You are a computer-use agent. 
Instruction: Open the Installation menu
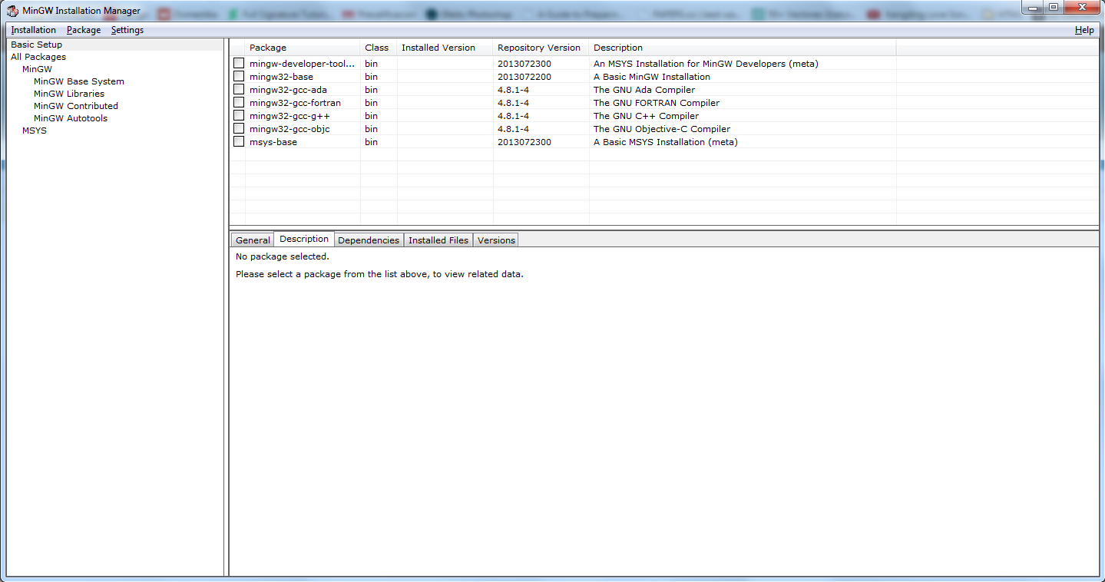point(34,30)
